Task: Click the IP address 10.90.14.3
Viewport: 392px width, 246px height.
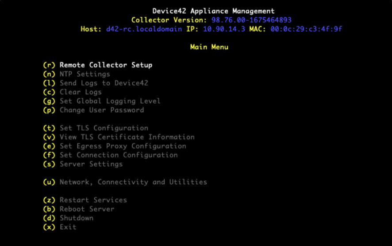Action: pyautogui.click(x=224, y=29)
